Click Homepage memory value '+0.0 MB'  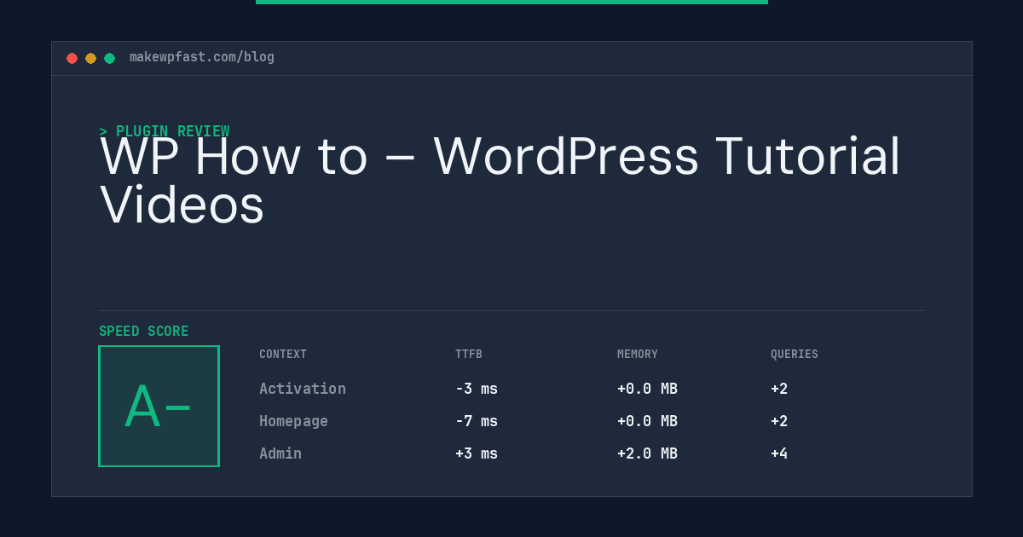tap(647, 421)
